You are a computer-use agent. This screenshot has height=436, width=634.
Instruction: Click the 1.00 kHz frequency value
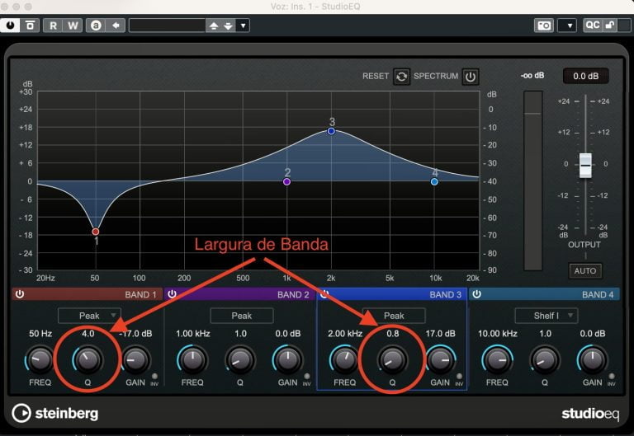click(x=193, y=334)
